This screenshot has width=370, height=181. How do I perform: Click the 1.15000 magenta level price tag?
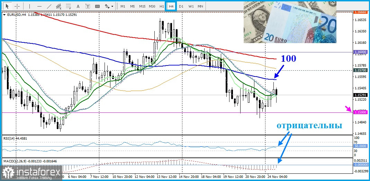point(360,112)
